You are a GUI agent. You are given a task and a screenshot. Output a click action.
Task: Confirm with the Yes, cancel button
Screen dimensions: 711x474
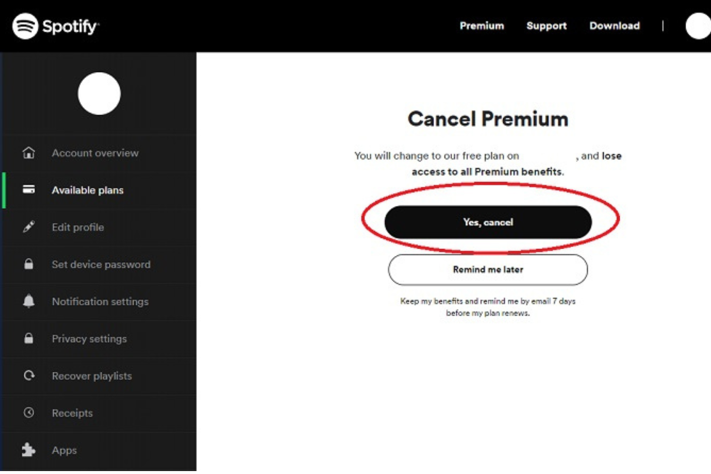488,222
